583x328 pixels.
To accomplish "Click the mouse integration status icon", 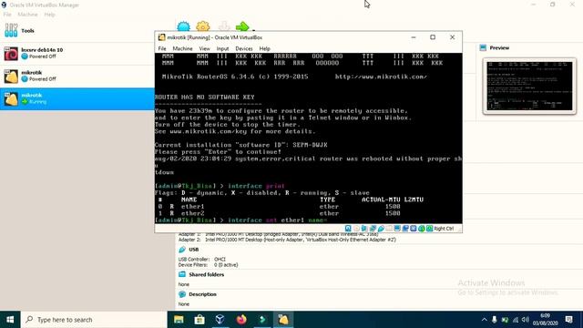I will point(421,229).
